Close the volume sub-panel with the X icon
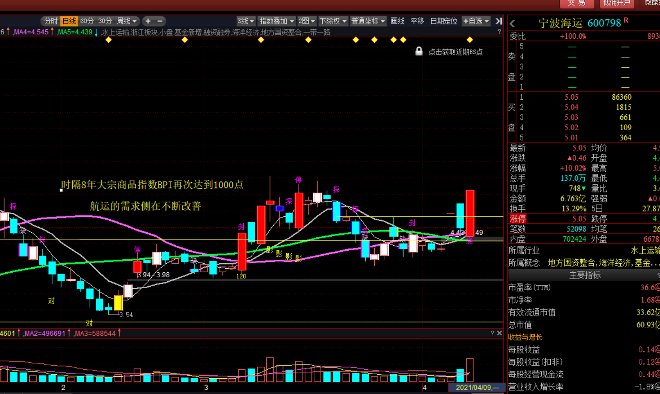 [x=499, y=333]
